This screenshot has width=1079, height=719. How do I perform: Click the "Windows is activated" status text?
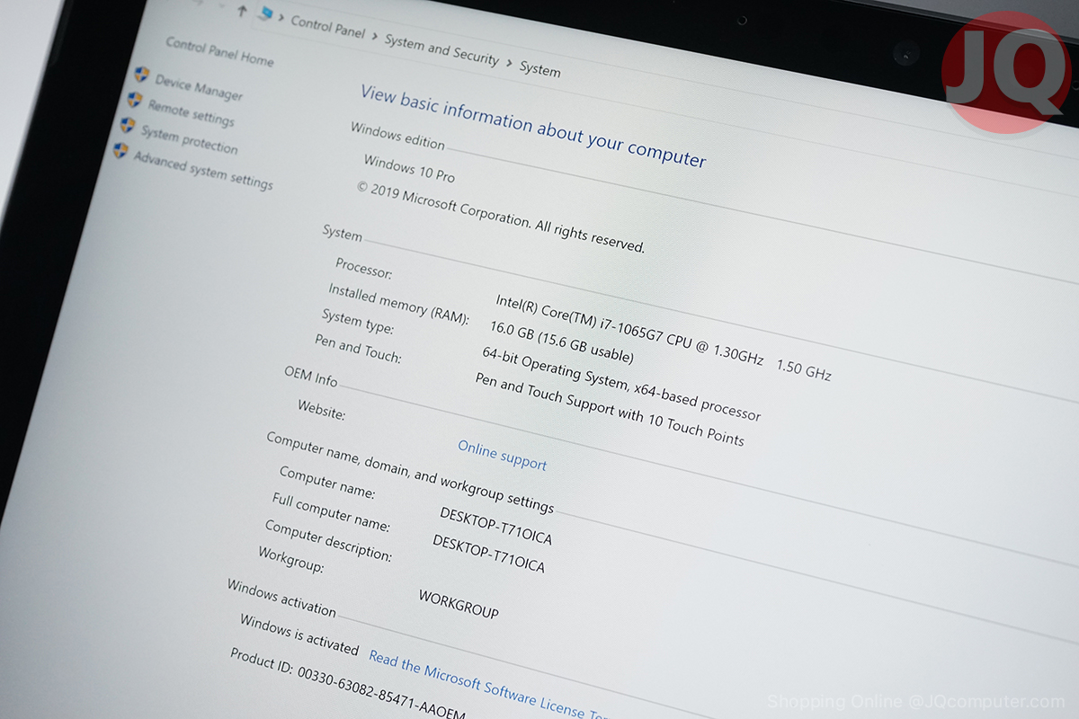click(299, 635)
